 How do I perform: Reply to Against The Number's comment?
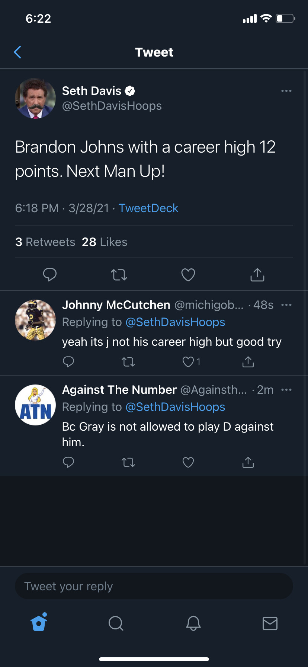pyautogui.click(x=68, y=462)
